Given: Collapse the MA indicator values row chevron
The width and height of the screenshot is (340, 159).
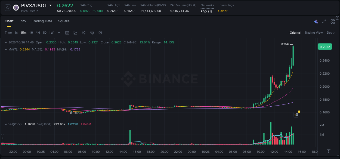Looking at the screenshot, I should [5, 50].
